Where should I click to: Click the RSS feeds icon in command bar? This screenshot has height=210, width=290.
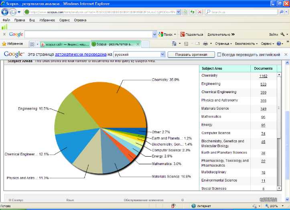point(186,44)
